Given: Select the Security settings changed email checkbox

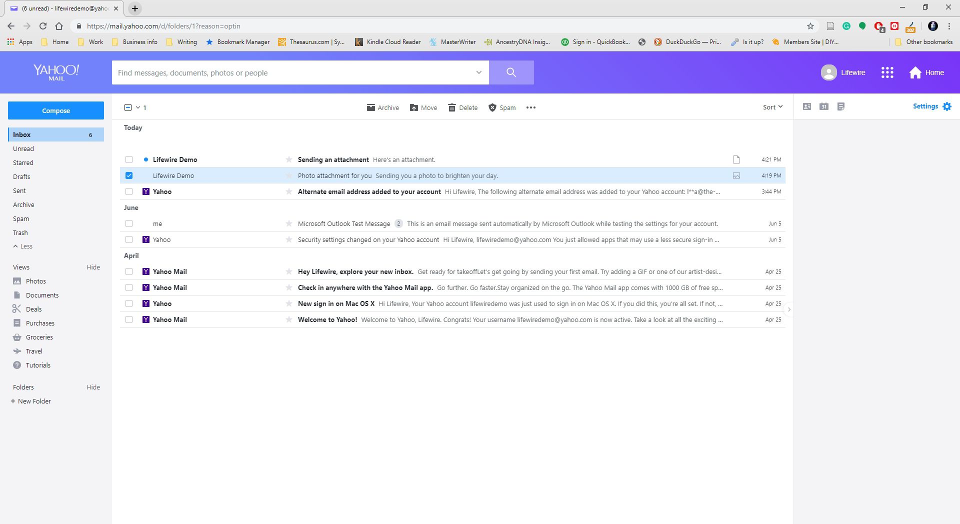Looking at the screenshot, I should point(129,239).
